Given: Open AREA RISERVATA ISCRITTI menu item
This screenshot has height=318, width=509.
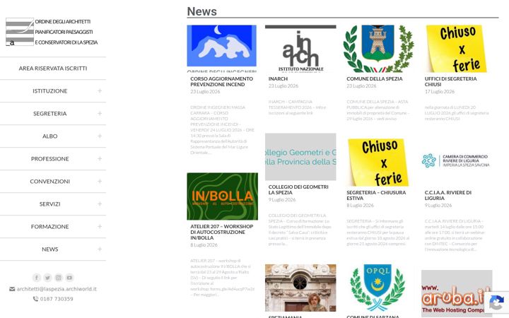Looking at the screenshot, I should coord(53,69).
